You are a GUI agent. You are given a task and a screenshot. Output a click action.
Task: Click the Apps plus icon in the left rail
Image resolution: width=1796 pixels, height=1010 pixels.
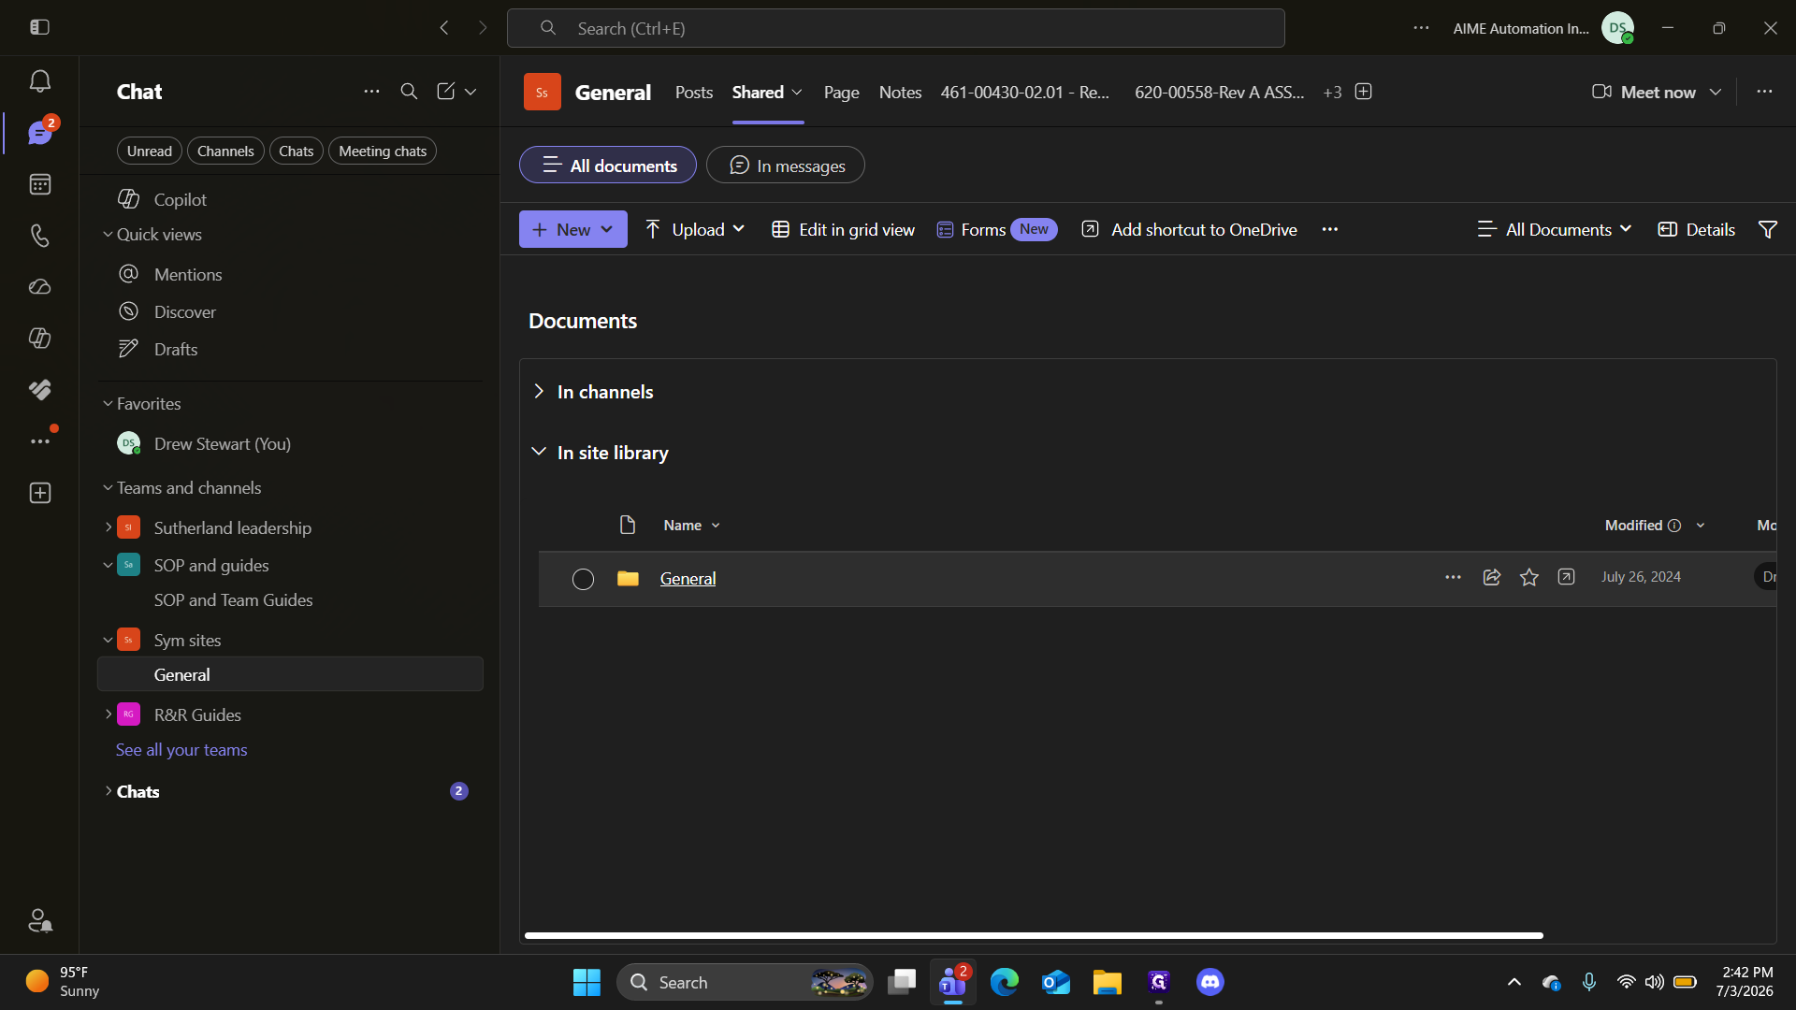tap(39, 493)
